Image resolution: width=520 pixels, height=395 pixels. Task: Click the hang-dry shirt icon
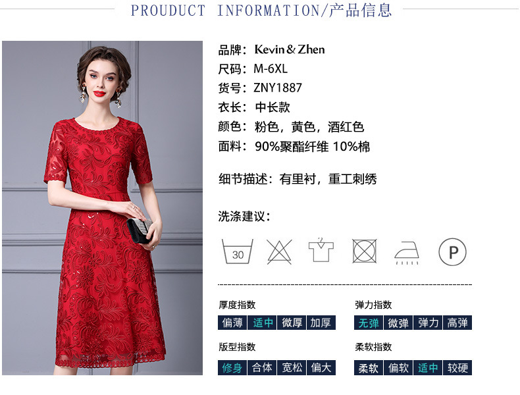[x=321, y=250]
